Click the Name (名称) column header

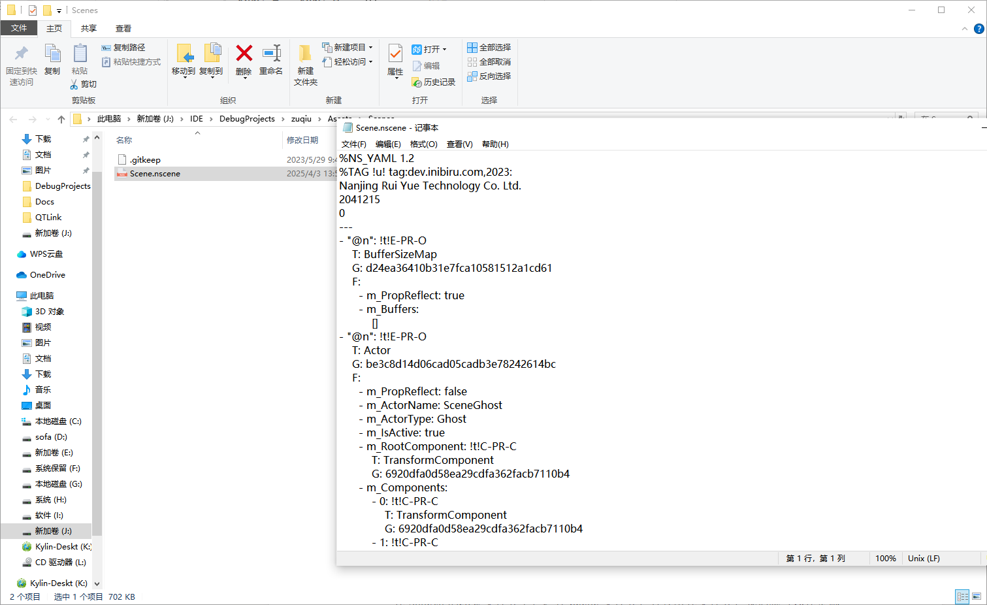pos(124,140)
